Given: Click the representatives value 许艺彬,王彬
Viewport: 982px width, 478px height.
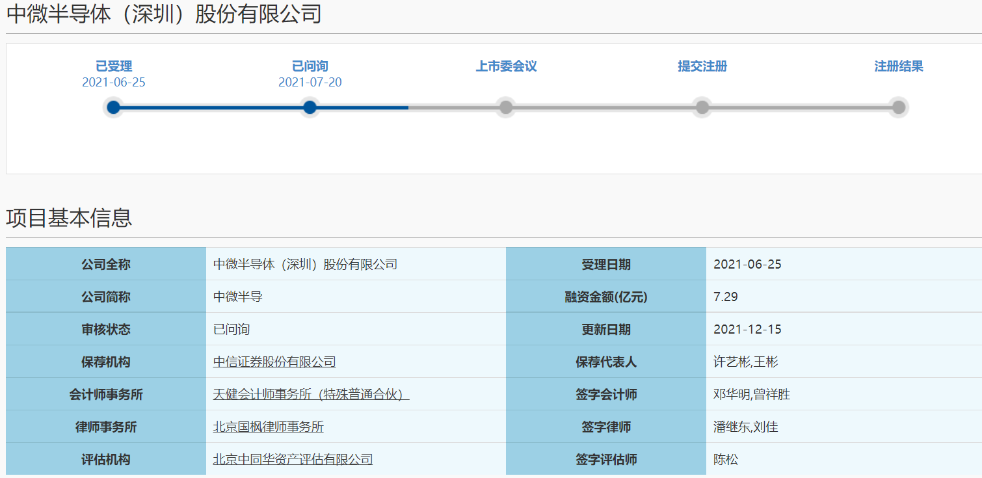Looking at the screenshot, I should click(745, 362).
